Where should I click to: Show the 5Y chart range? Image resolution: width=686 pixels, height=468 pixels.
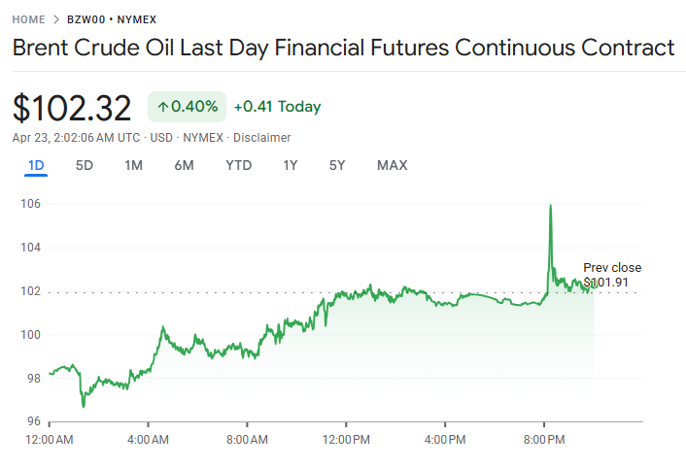(337, 165)
